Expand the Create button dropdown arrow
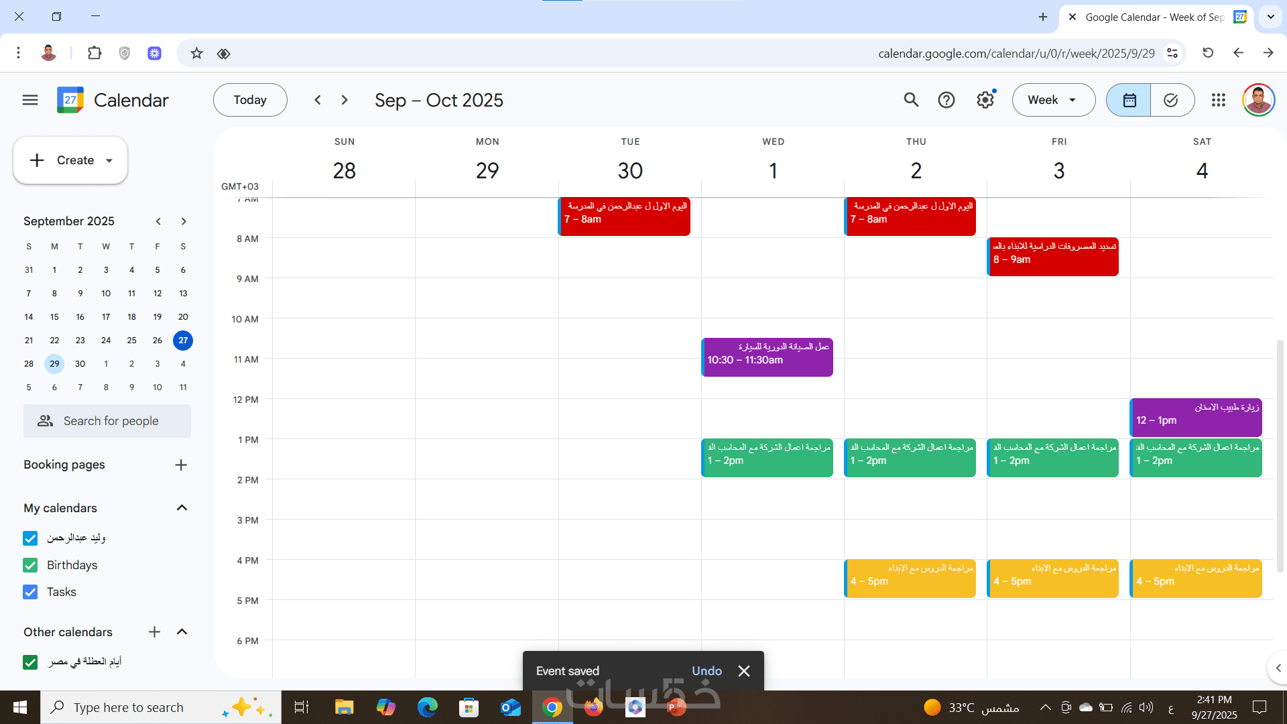 pyautogui.click(x=109, y=160)
